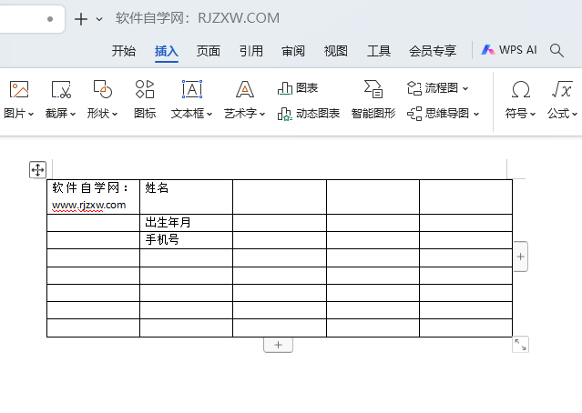582x413 pixels.
Task: Open Smart Graphics (智能图形)
Action: coord(373,100)
